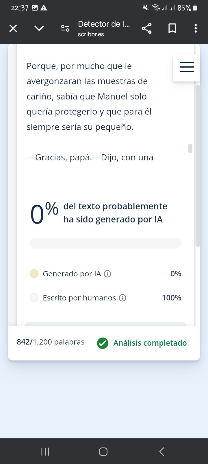
Task: Tap info icon next to Escrito por humanos
Action: click(122, 298)
